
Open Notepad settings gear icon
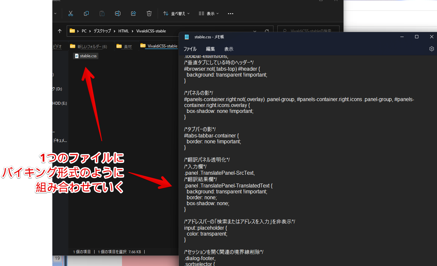[431, 49]
